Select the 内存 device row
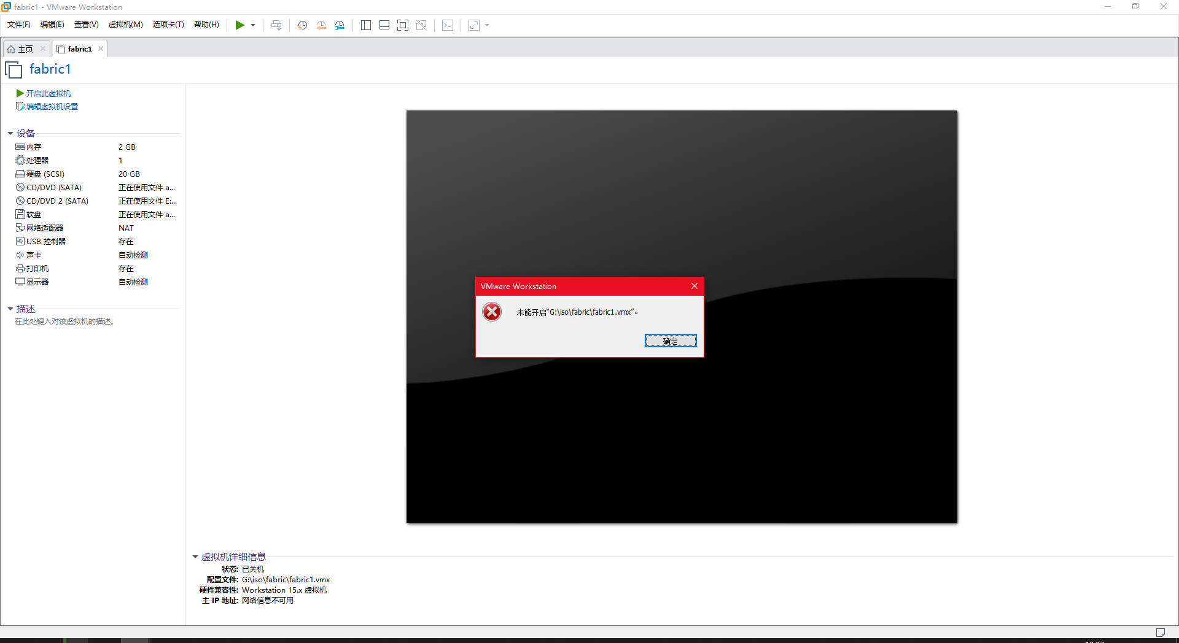Image resolution: width=1179 pixels, height=643 pixels. tap(96, 147)
